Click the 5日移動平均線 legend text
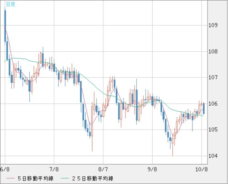 click(x=36, y=179)
